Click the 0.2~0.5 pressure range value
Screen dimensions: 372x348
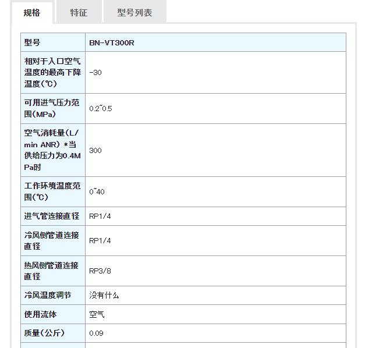[x=100, y=109]
